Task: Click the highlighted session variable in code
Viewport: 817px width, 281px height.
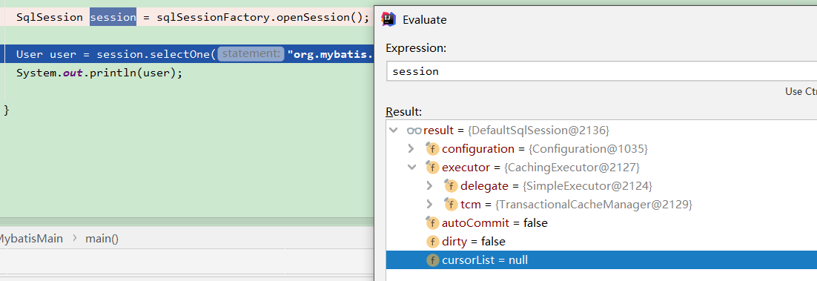Action: [x=113, y=17]
